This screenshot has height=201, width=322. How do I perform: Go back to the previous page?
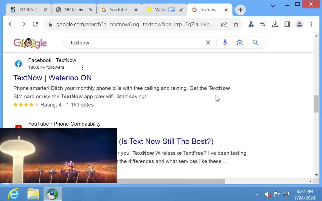pyautogui.click(x=11, y=24)
